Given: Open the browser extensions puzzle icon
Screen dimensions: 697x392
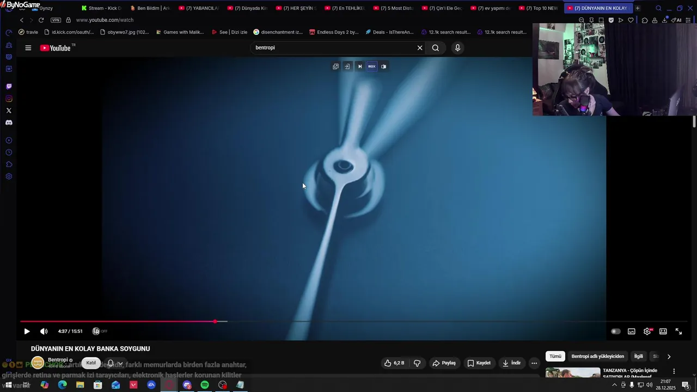Looking at the screenshot, I should tap(645, 20).
